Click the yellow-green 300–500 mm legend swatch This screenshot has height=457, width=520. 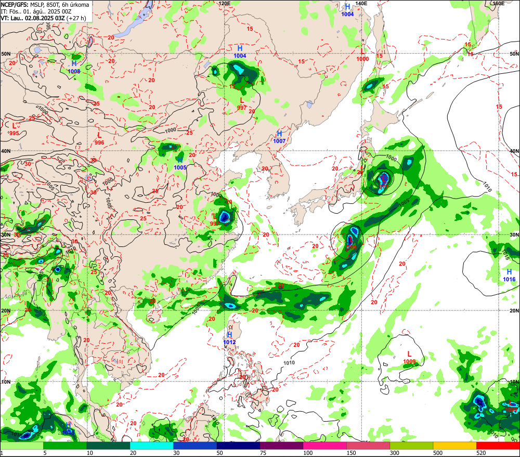tap(411, 446)
